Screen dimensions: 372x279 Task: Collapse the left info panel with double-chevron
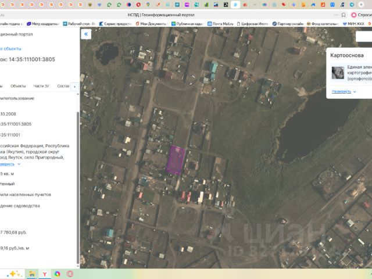(x=86, y=34)
